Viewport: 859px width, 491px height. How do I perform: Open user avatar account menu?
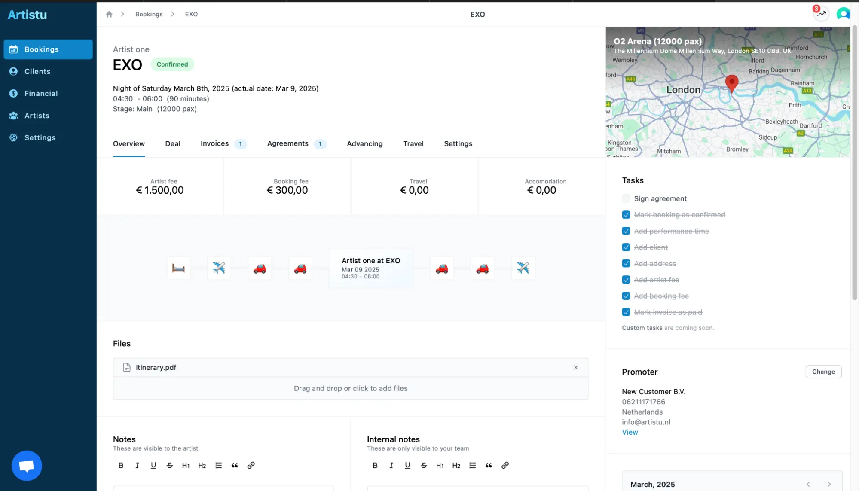tap(843, 14)
